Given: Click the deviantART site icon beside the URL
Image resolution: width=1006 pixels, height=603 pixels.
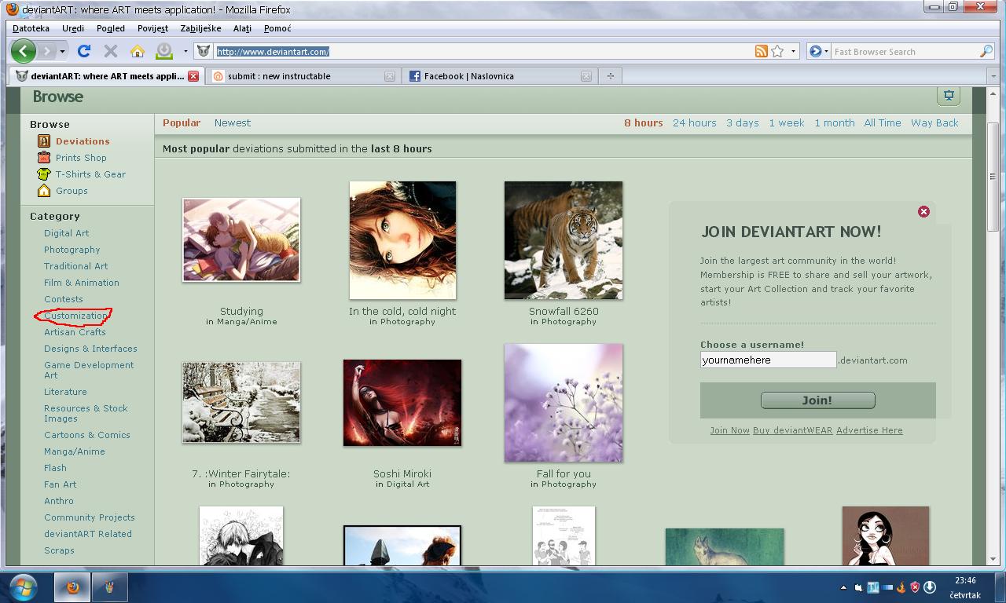Looking at the screenshot, I should pyautogui.click(x=204, y=51).
